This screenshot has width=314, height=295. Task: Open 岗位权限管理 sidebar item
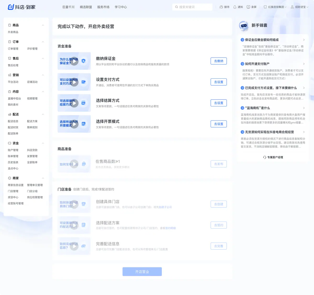pos(35,197)
